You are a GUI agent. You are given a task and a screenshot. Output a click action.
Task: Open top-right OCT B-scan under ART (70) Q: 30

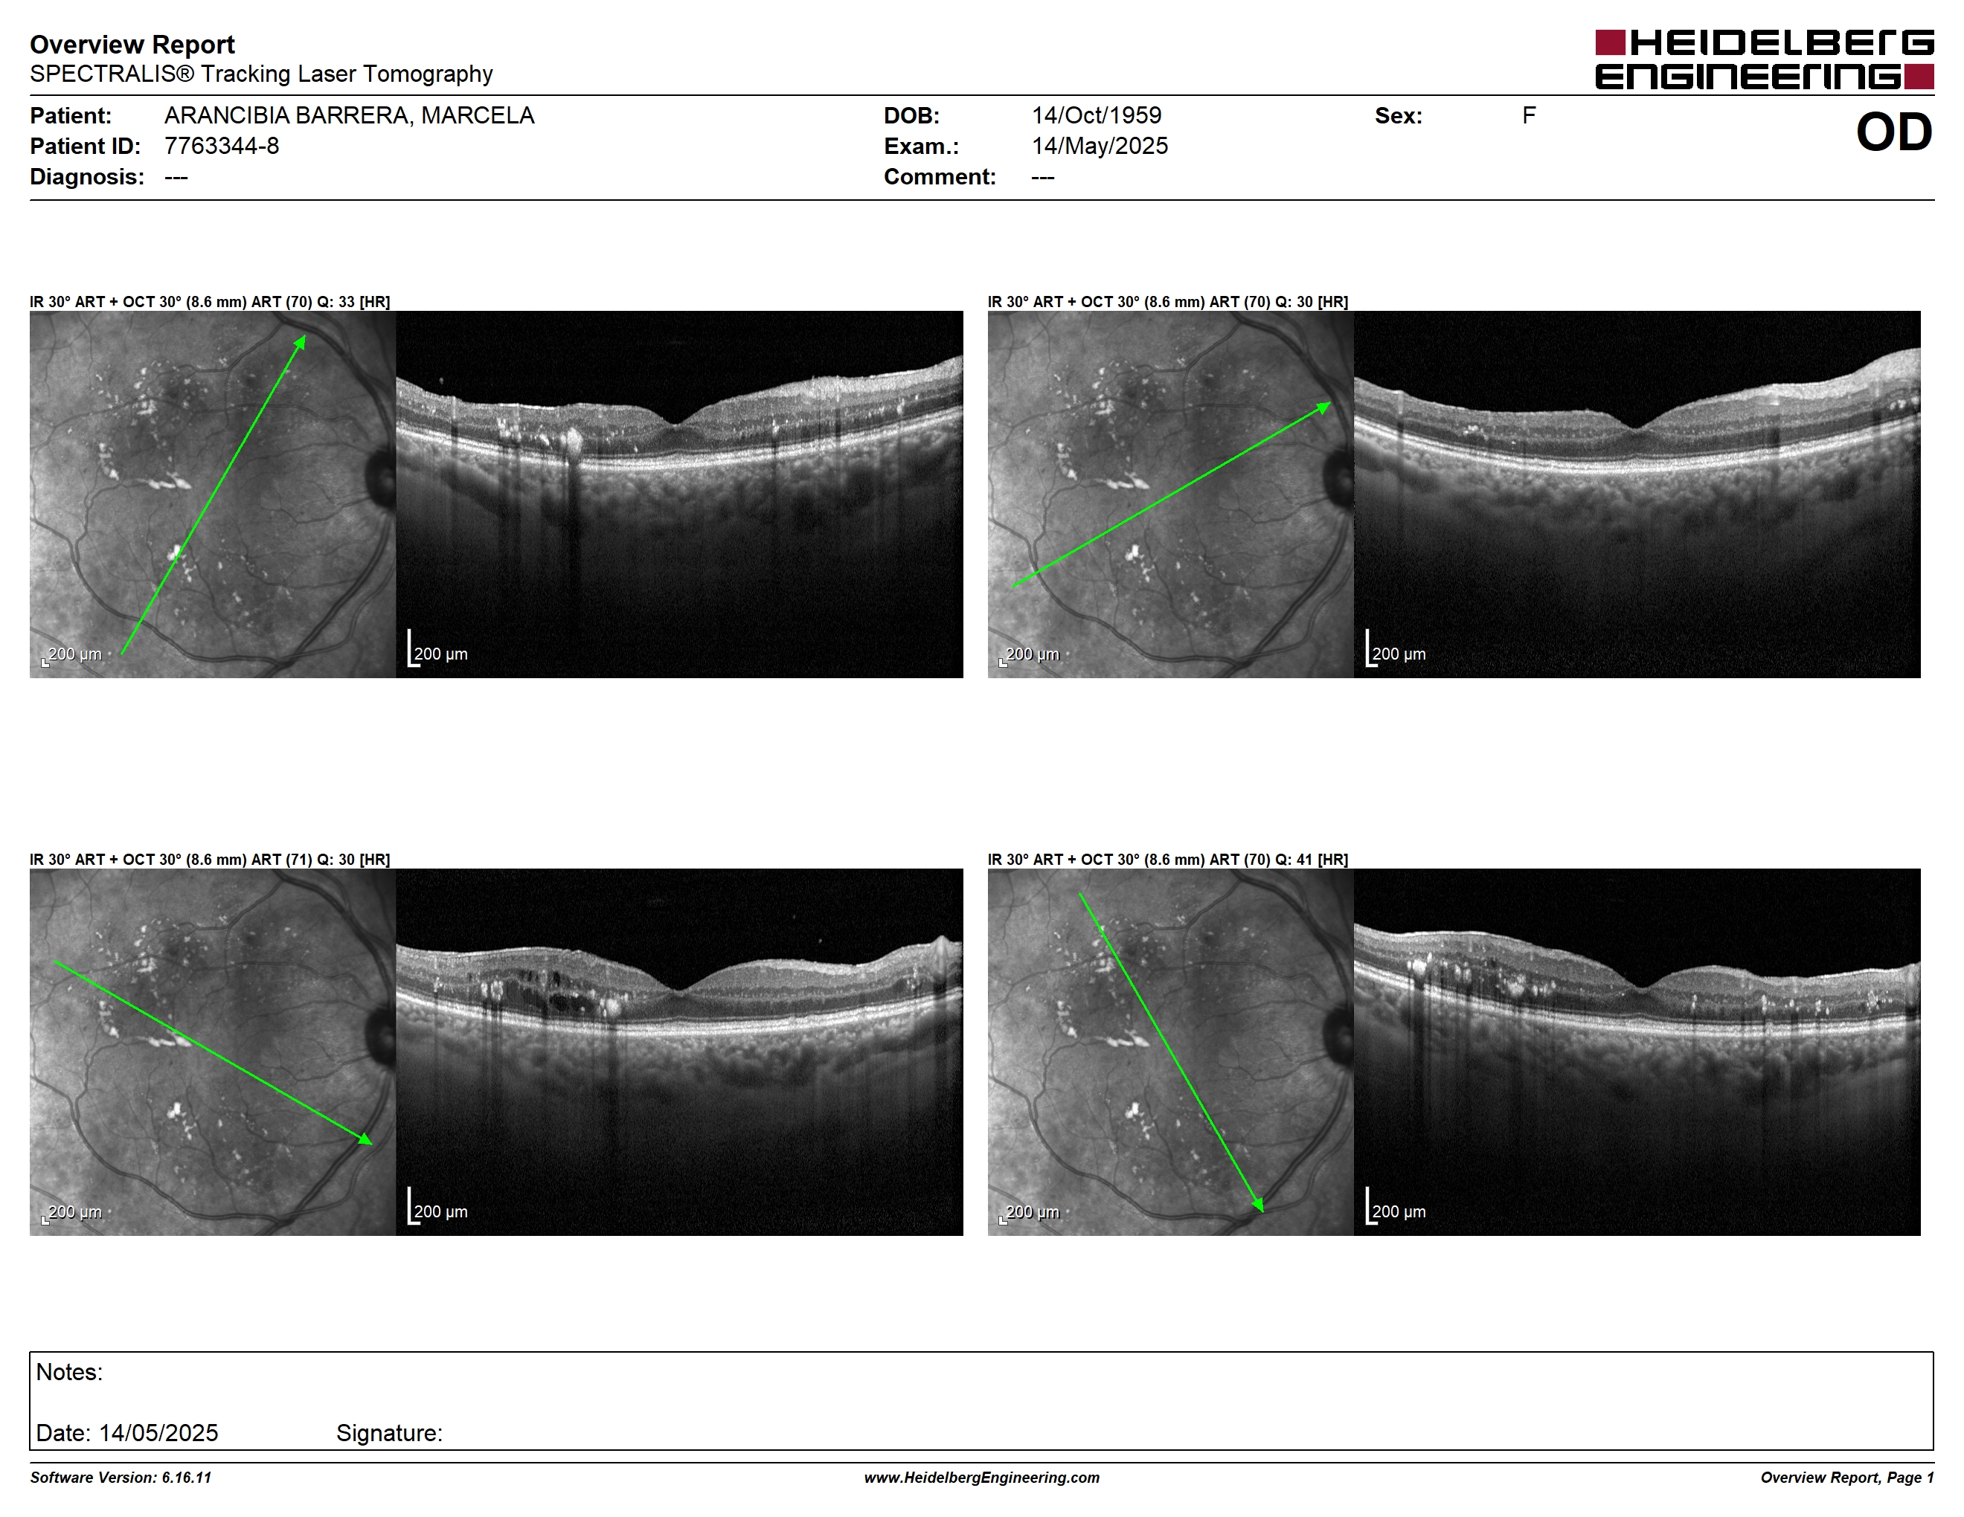(x=1637, y=495)
